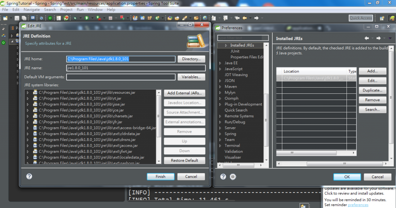Image resolution: width=396 pixels, height=208 pixels.
Task: Click the New Java Class green C icon
Action: [157, 18]
